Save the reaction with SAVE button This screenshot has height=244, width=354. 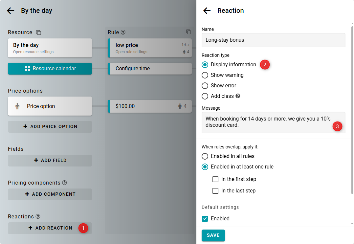coord(213,235)
